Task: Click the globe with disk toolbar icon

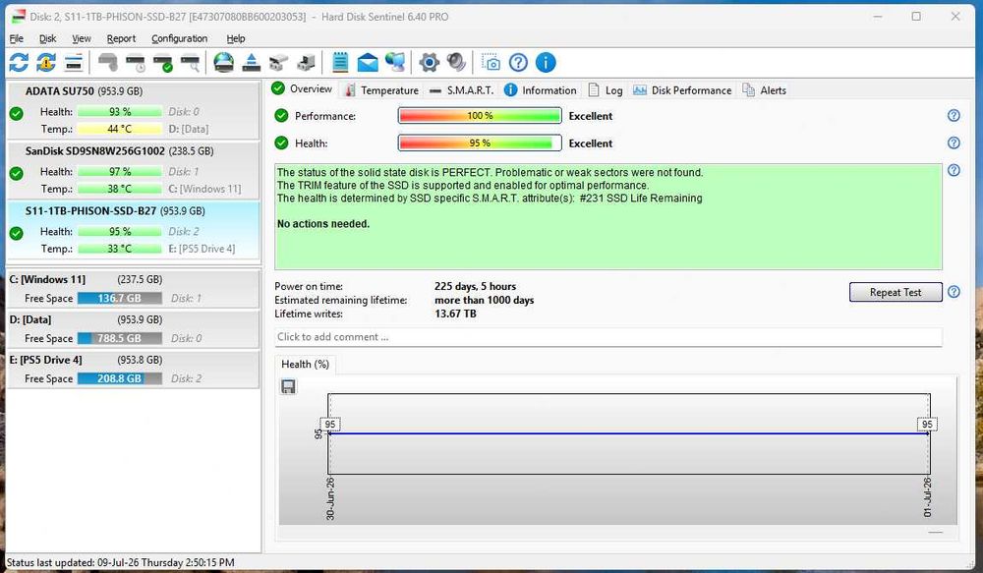Action: click(224, 63)
